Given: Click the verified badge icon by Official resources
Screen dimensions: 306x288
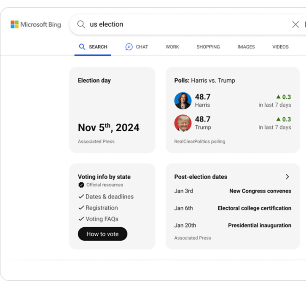Looking at the screenshot, I should 81,185.
